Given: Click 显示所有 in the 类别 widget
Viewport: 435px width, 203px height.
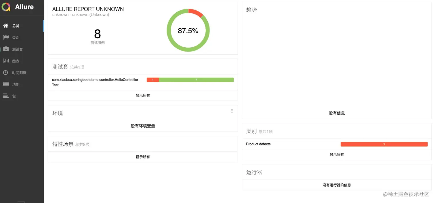Looking at the screenshot, I should [337, 155].
